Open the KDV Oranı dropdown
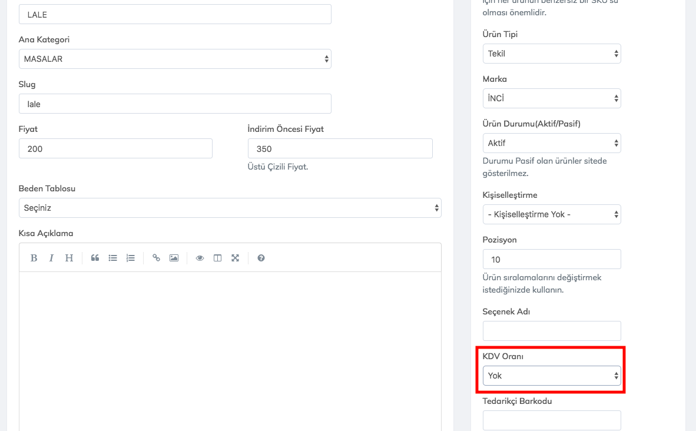This screenshot has height=431, width=696. pos(551,376)
